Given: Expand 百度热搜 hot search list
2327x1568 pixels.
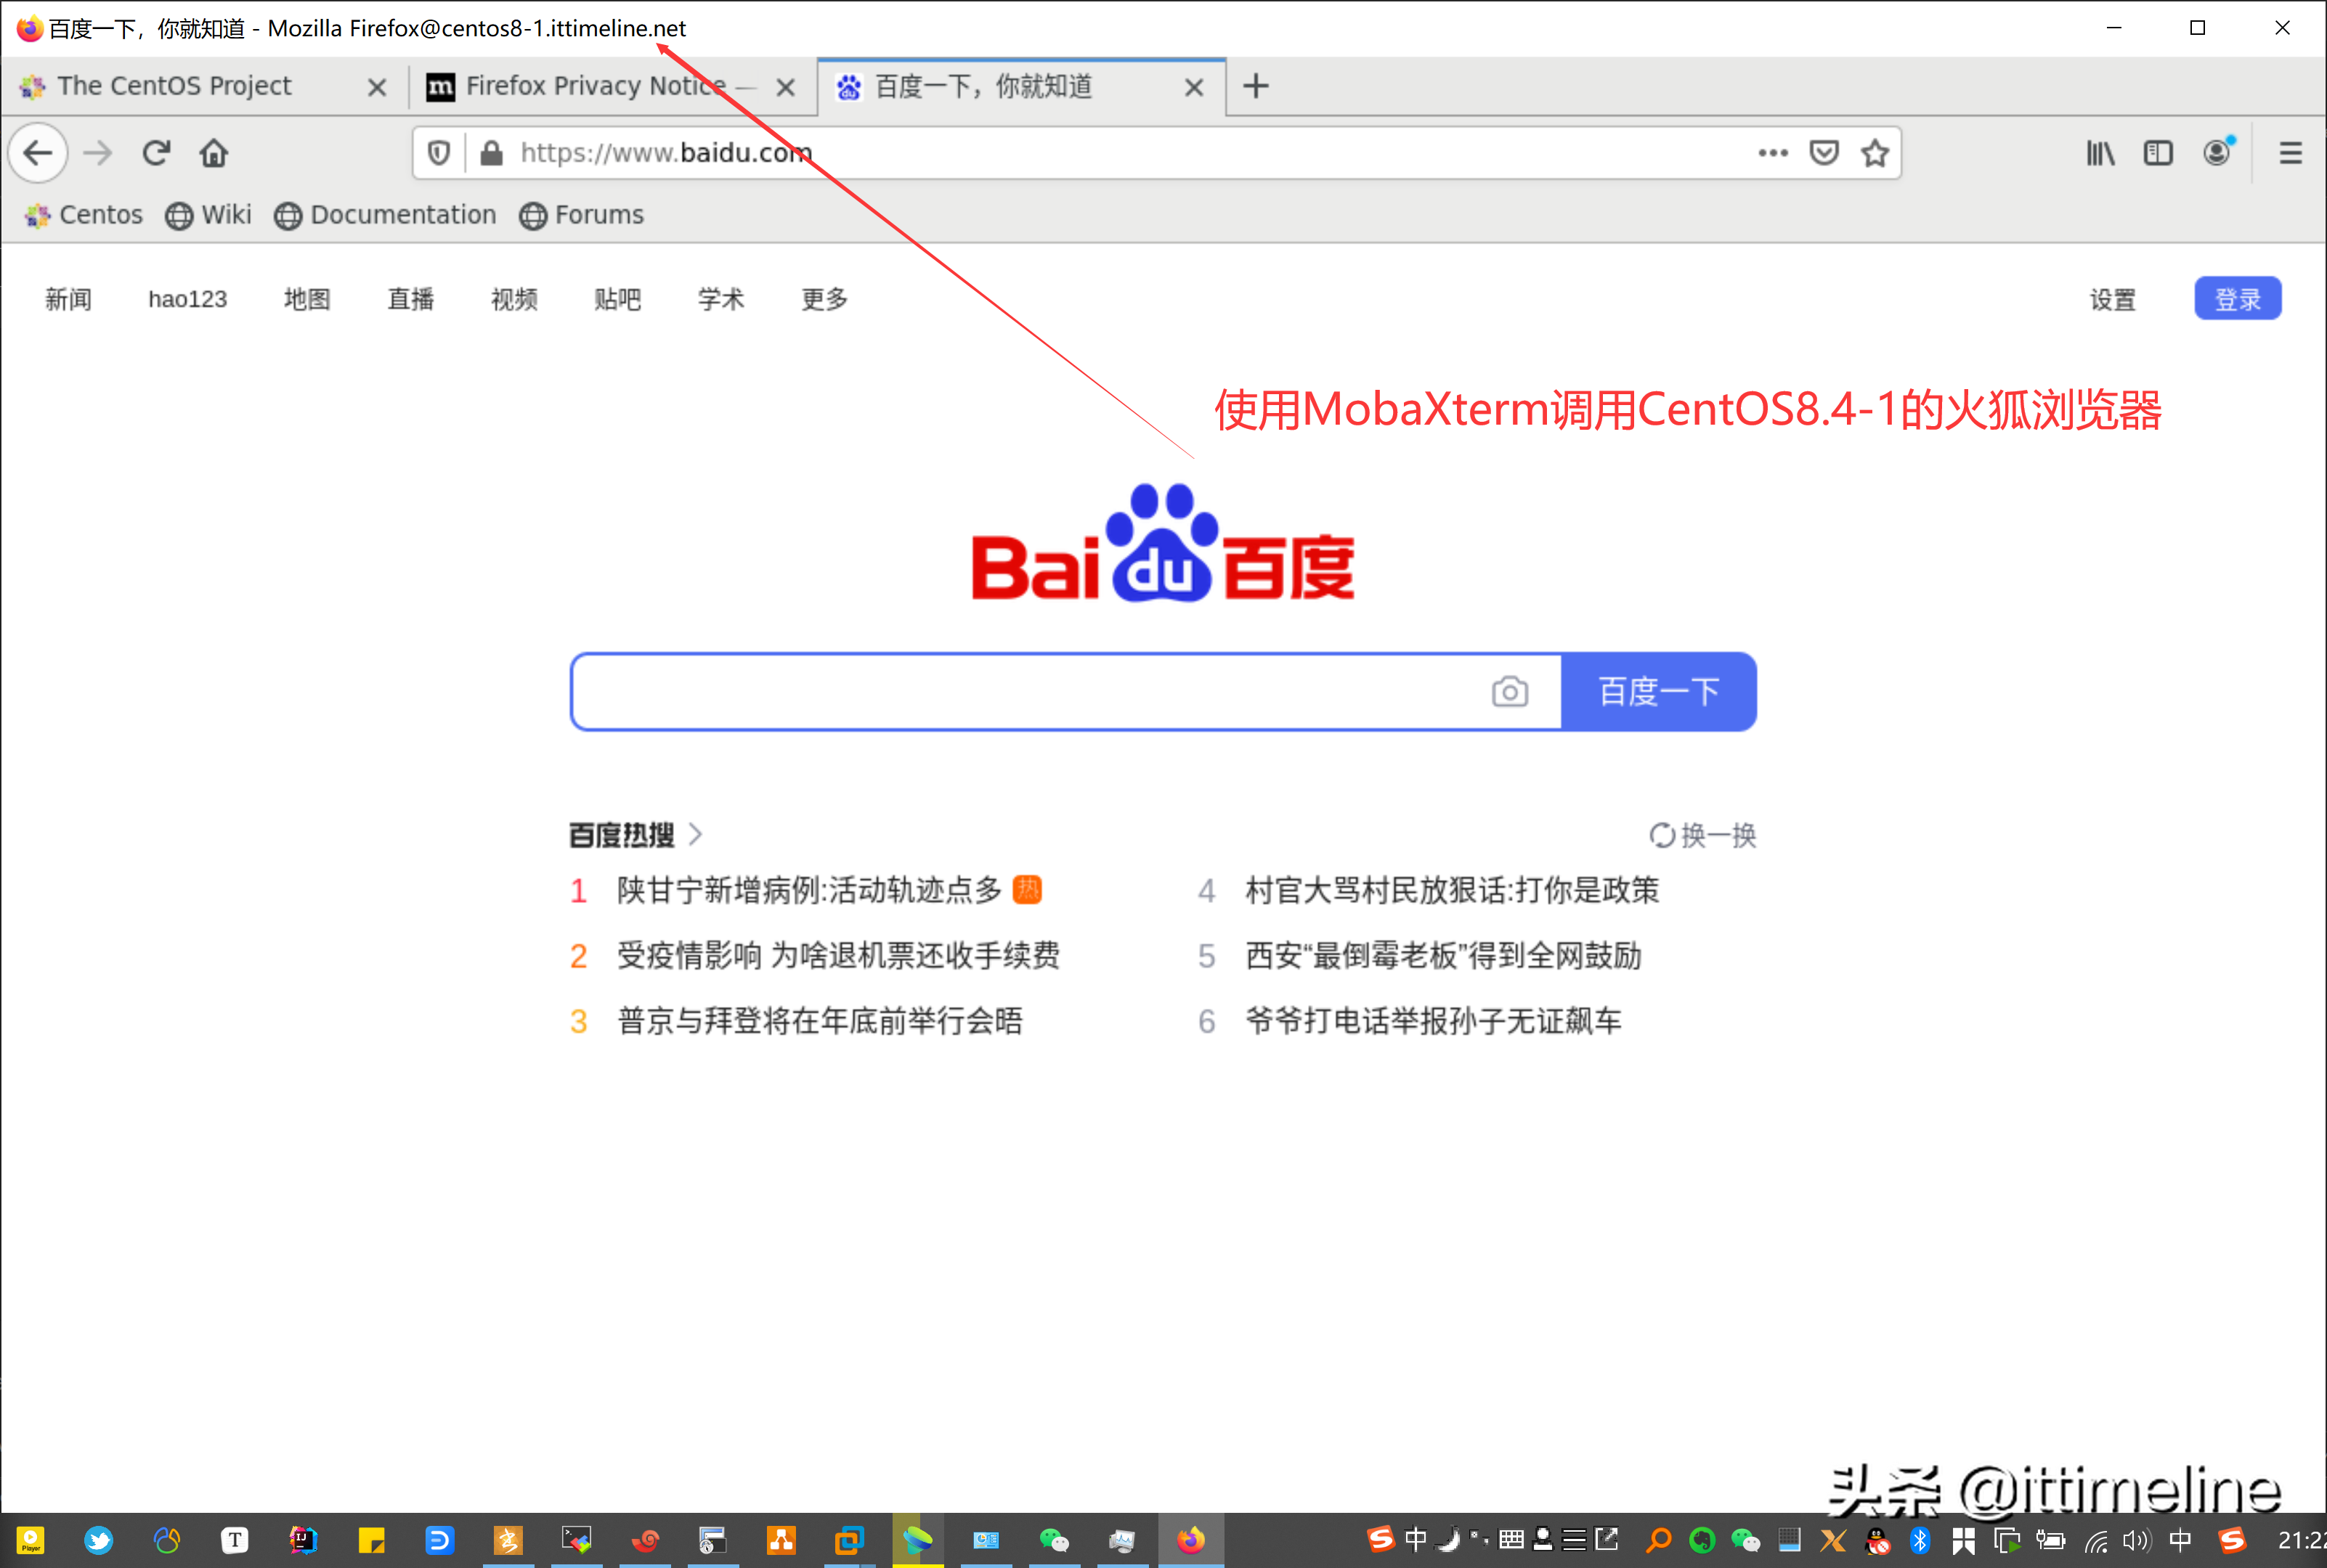Looking at the screenshot, I should click(636, 835).
